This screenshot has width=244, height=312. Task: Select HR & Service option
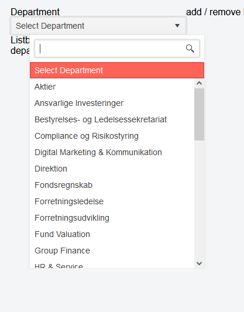click(x=112, y=265)
